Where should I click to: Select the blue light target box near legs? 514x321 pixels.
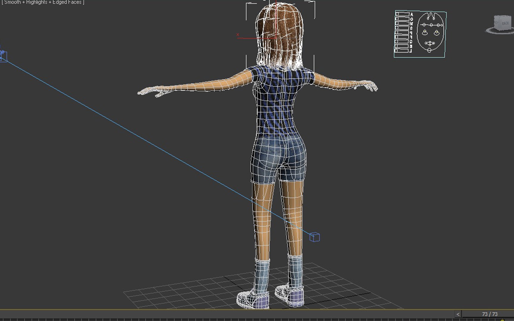click(315, 237)
